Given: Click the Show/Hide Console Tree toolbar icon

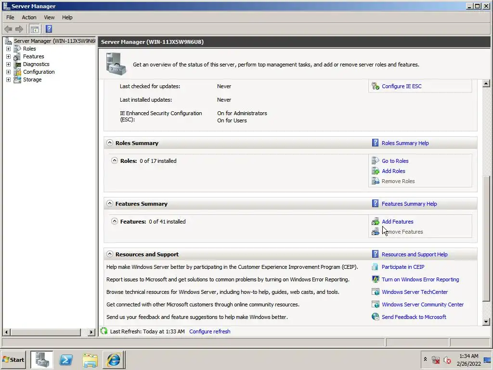Looking at the screenshot, I should [x=35, y=29].
